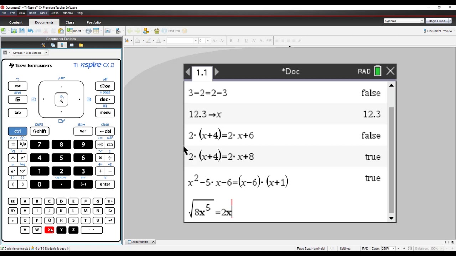Image resolution: width=456 pixels, height=256 pixels.
Task: Expand the Begin Class dropdown arrow
Action: pyautogui.click(x=450, y=21)
